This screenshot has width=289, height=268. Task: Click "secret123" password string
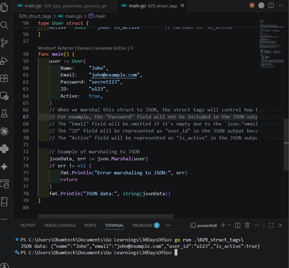coord(104,82)
